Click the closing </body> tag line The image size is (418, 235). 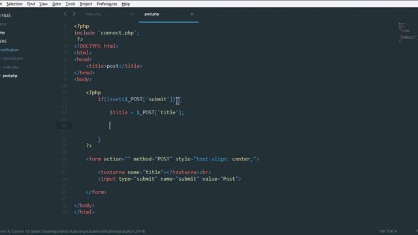pyautogui.click(x=84, y=206)
